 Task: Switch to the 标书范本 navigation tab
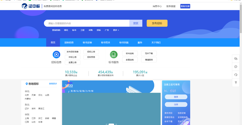(x=106, y=43)
